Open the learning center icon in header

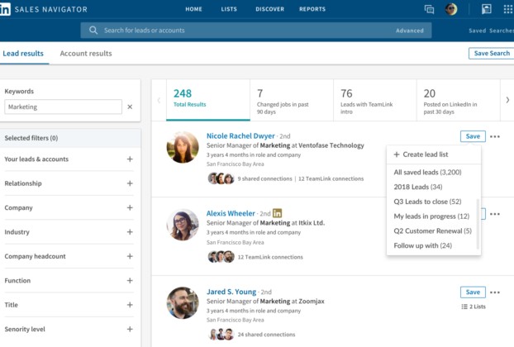(x=487, y=9)
